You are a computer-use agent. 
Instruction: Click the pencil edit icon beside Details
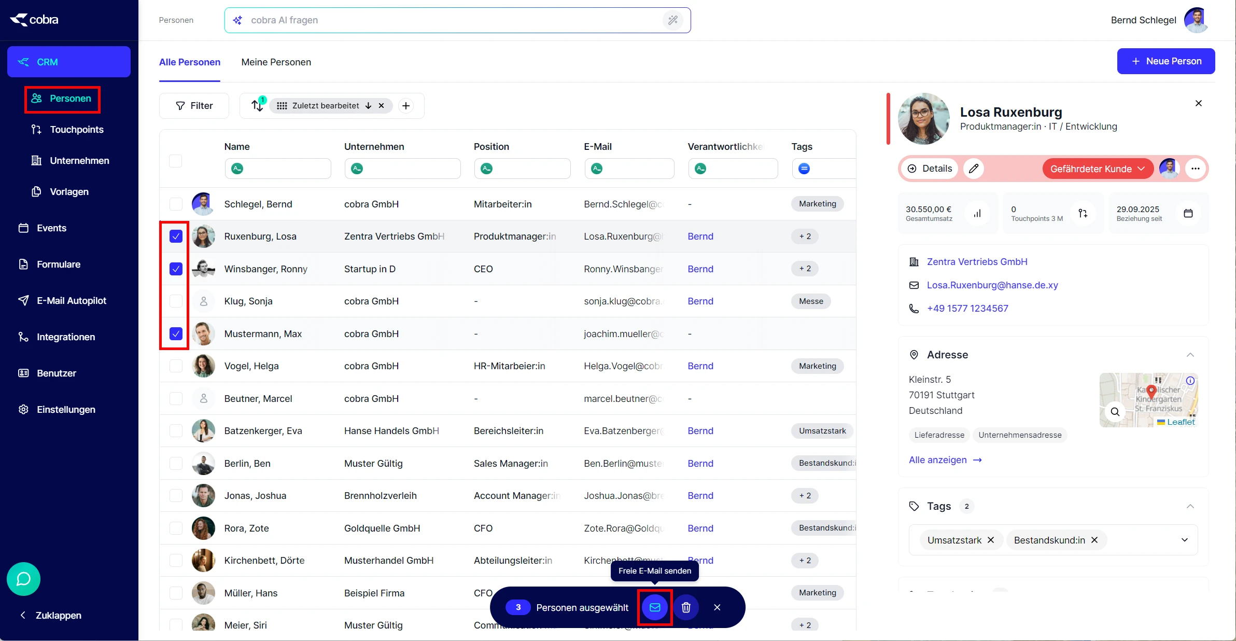tap(974, 169)
